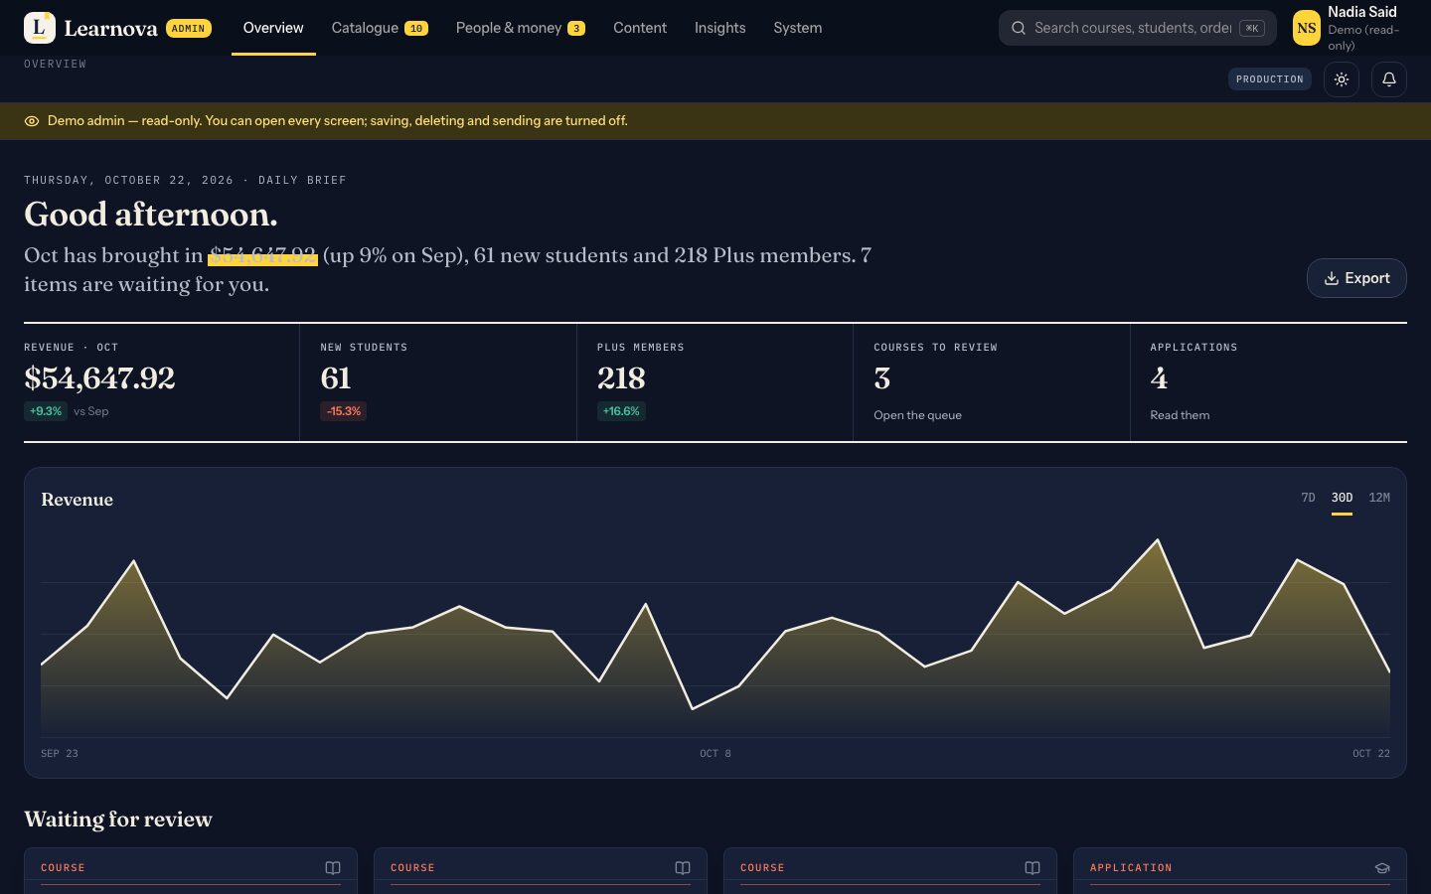Click the 'Read them' link
The width and height of the screenshot is (1431, 894).
coord(1180,415)
